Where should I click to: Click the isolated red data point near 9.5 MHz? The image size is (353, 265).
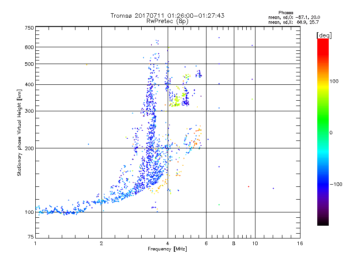click(248, 186)
